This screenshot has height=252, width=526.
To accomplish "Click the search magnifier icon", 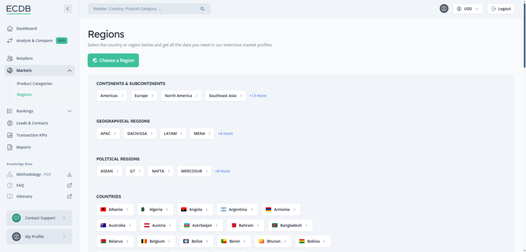I will coord(202,9).
